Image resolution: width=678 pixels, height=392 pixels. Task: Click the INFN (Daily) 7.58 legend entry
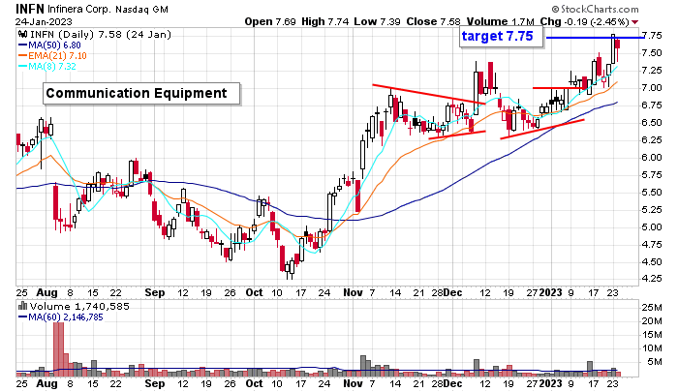tap(101, 34)
